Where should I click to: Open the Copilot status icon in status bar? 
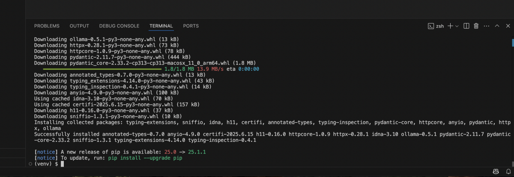[x=496, y=171]
